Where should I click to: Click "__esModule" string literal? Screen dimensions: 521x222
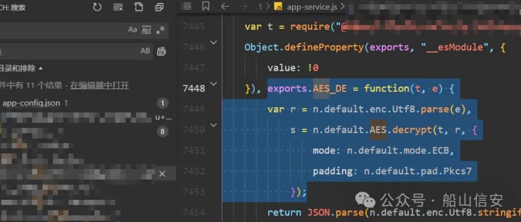[454, 47]
